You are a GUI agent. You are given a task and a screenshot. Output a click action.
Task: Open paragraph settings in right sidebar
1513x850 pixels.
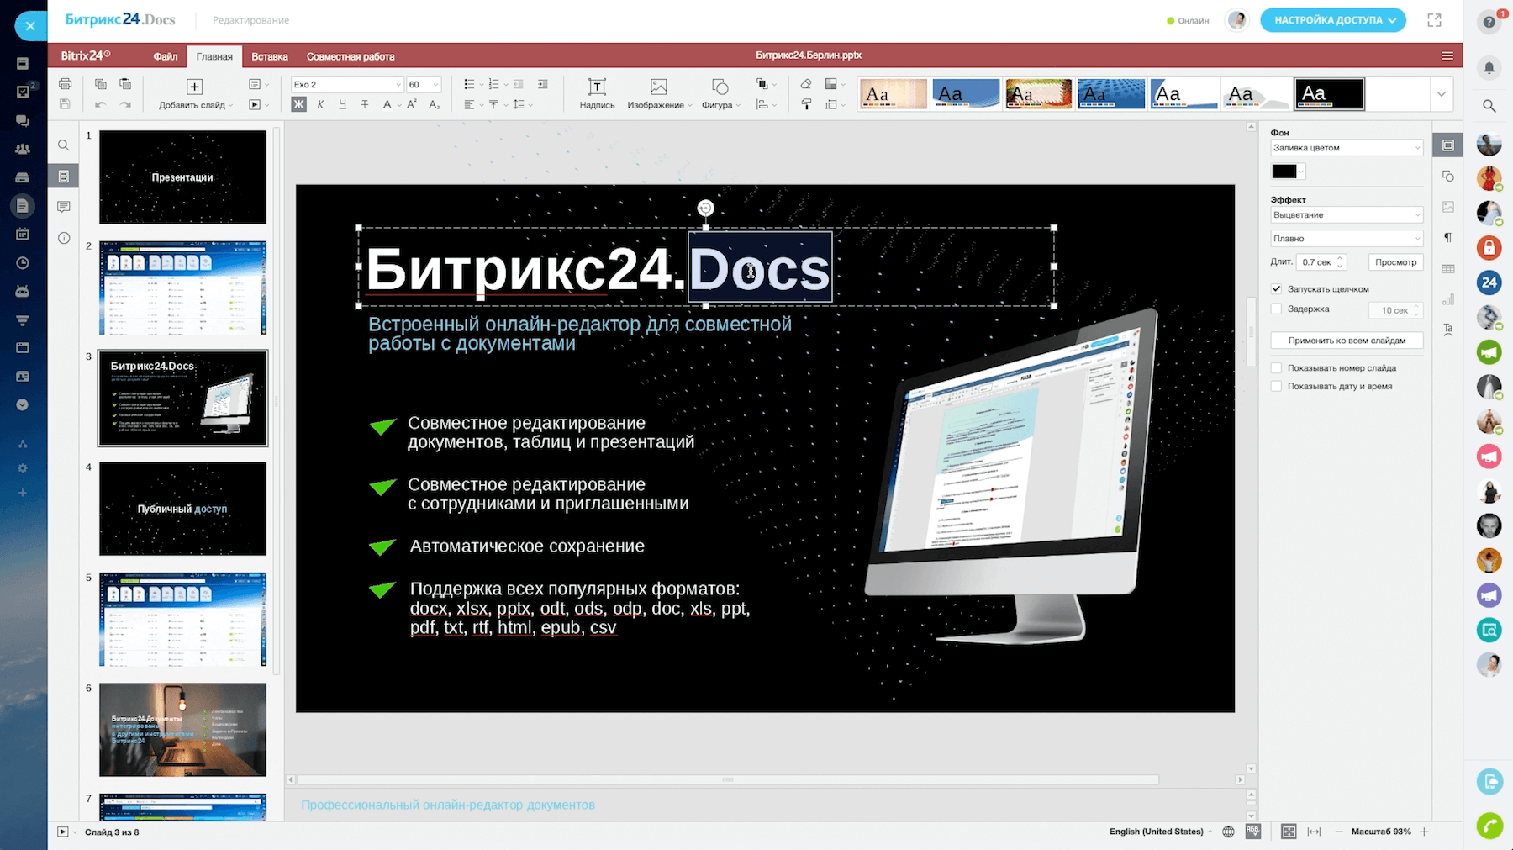[x=1447, y=238]
